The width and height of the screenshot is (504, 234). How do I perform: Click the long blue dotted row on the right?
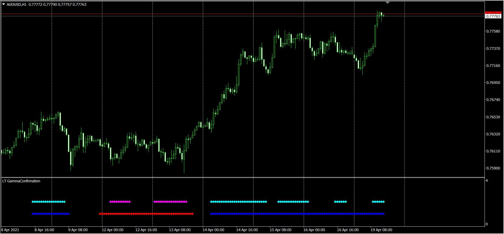click(297, 214)
